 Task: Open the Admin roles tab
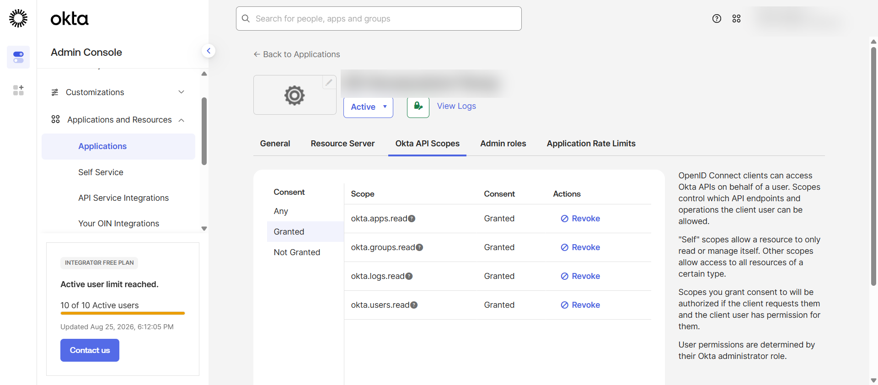click(x=503, y=144)
